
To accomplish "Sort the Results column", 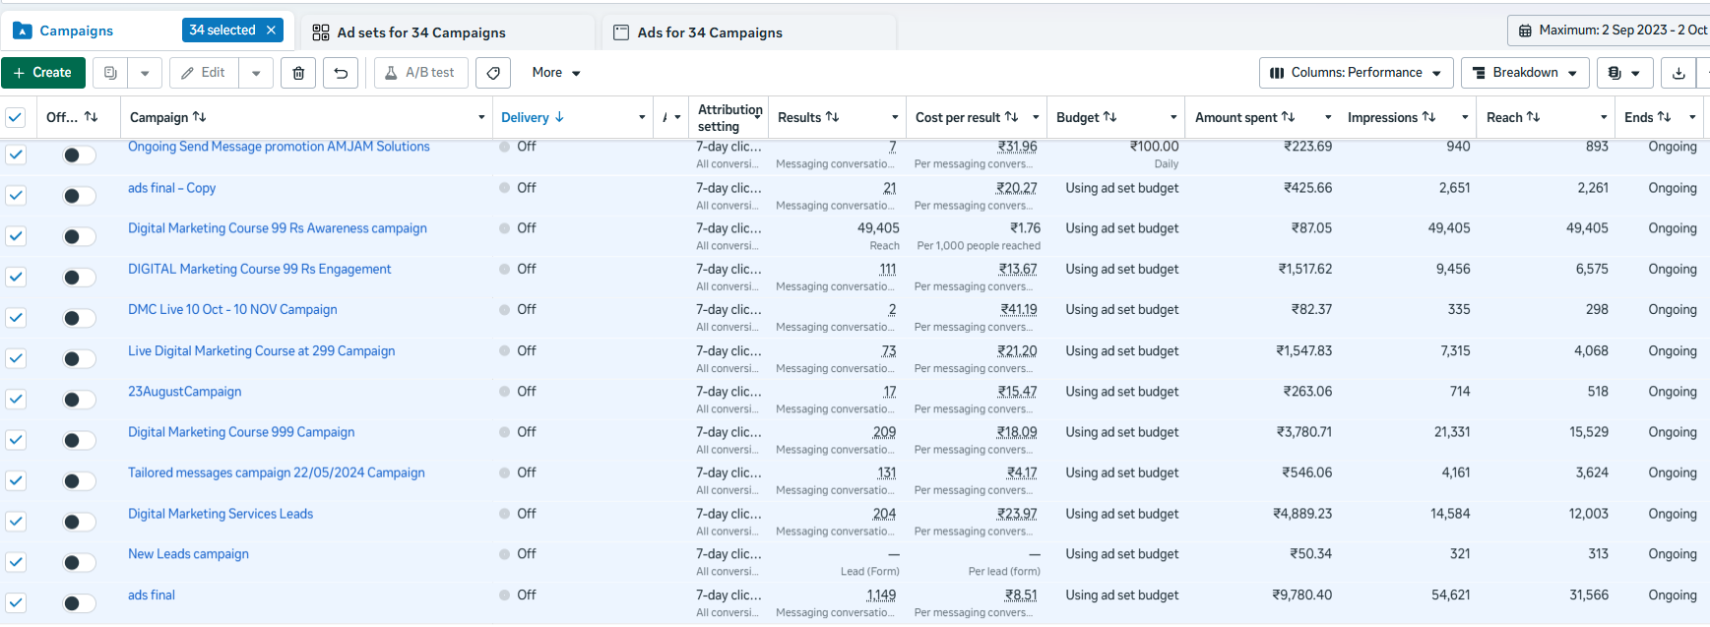I will tap(808, 117).
